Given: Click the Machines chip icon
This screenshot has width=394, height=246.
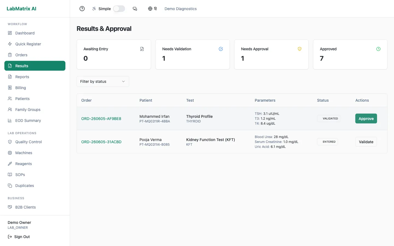Looking at the screenshot, I should (x=10, y=153).
